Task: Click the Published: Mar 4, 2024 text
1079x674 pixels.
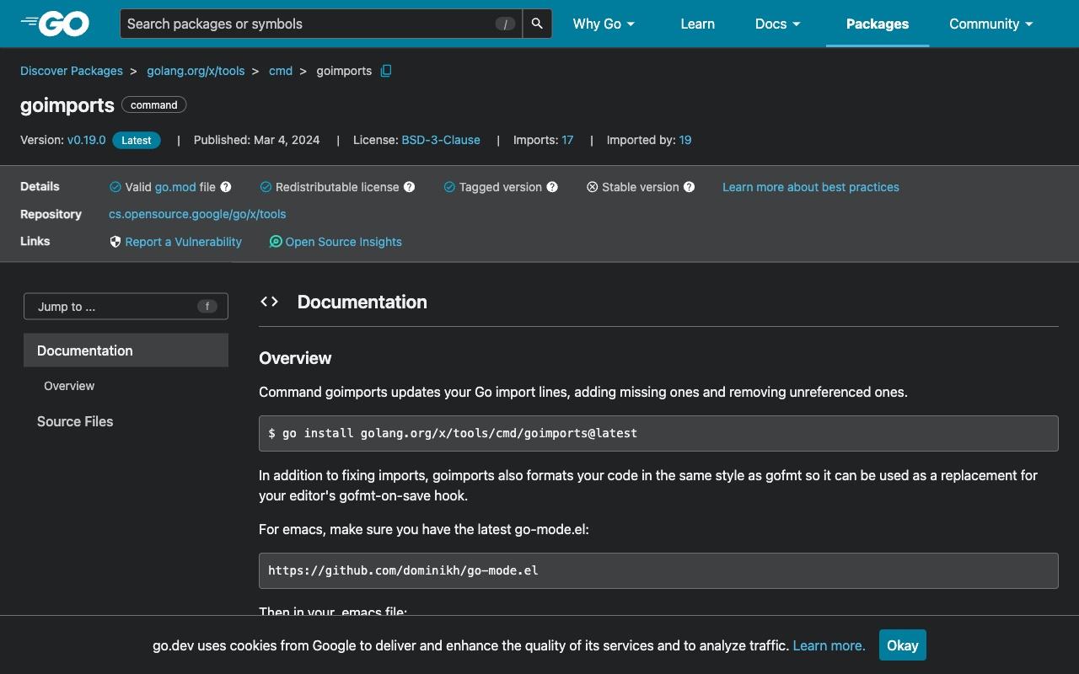Action: [257, 140]
